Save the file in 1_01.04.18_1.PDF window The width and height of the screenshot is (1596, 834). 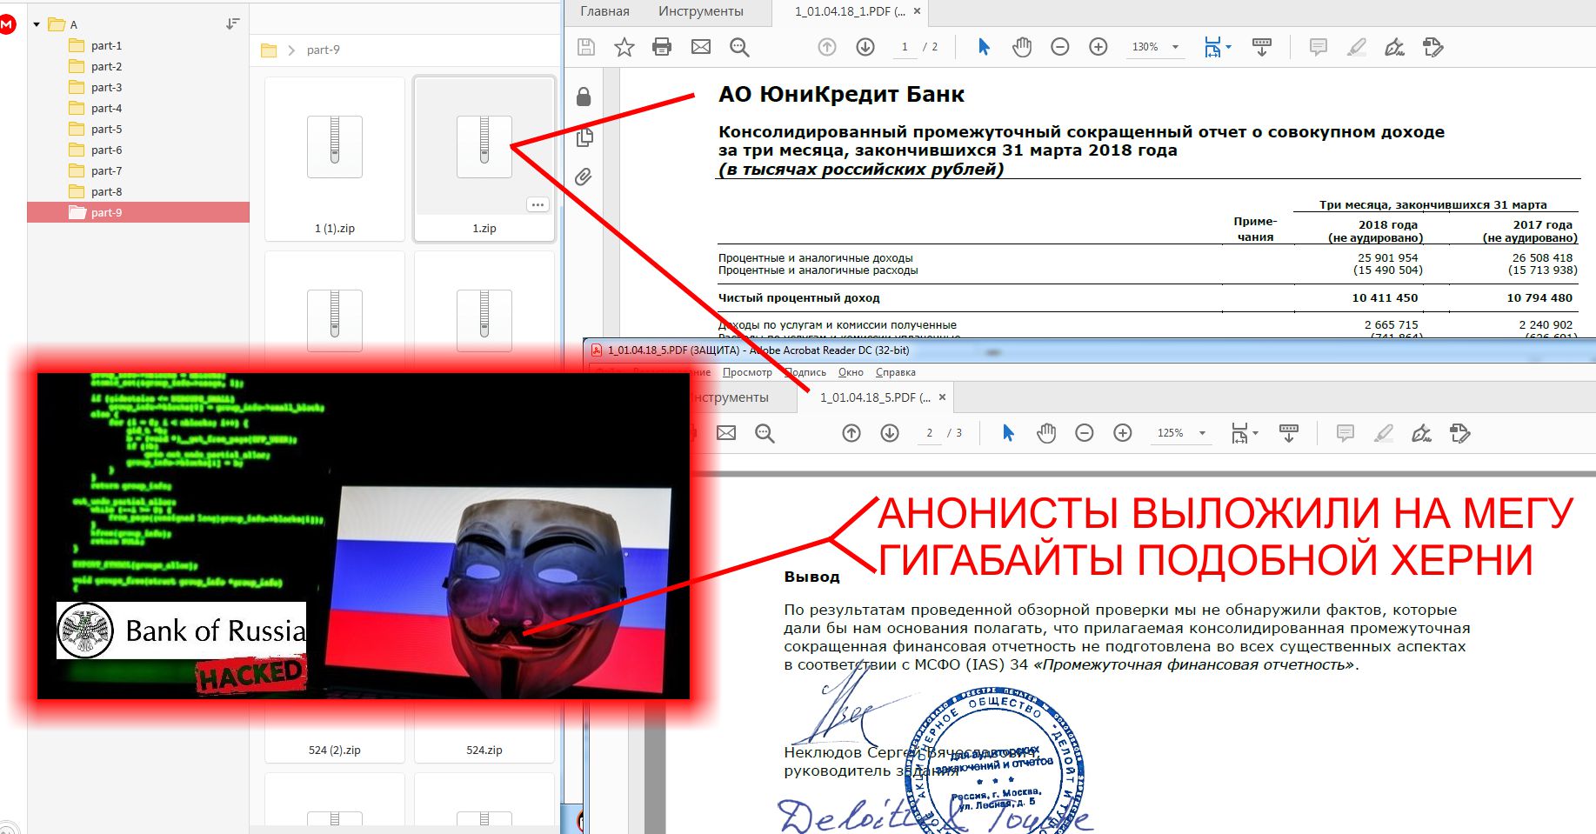tap(586, 47)
